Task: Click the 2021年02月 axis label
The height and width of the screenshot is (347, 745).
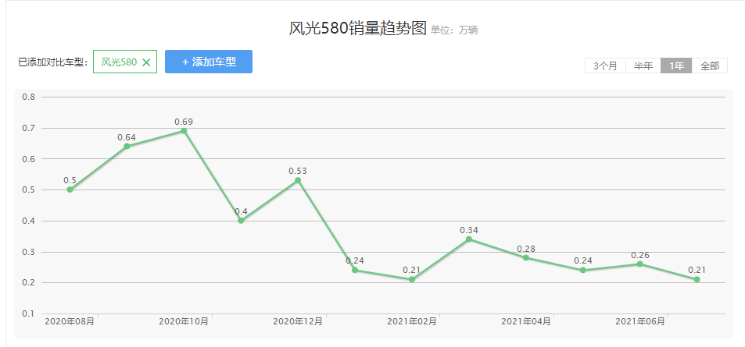Action: 412,321
